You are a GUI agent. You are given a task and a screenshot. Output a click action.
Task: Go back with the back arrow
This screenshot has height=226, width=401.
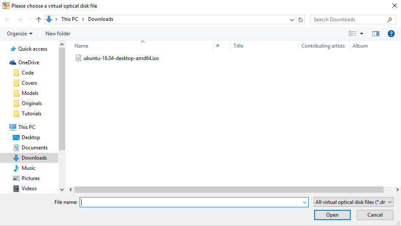pyautogui.click(x=7, y=20)
